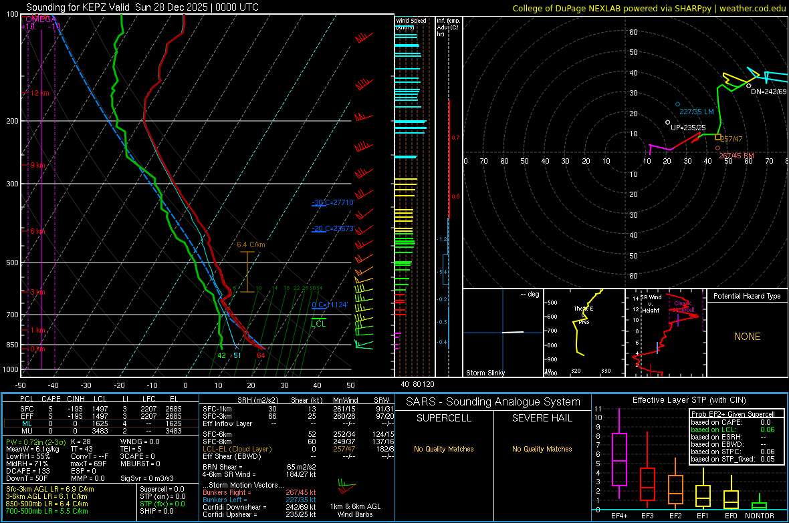Click the 1km & 6km AGL wind barbs icon
Image resolution: width=789 pixels, height=523 pixels.
[346, 487]
